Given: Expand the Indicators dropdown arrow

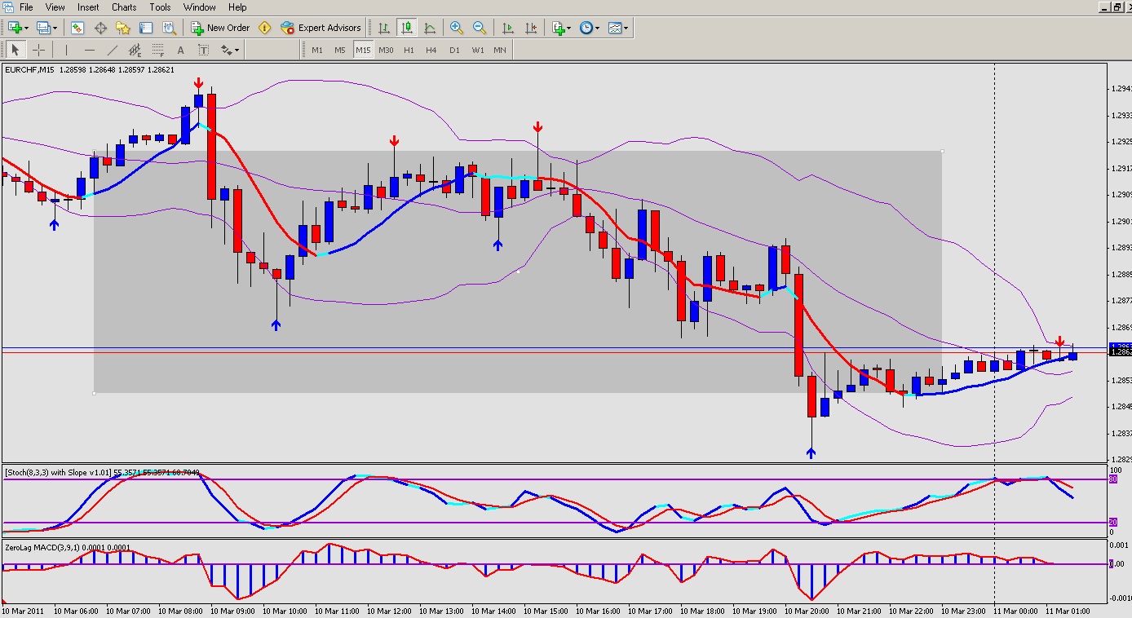Looking at the screenshot, I should (570, 28).
